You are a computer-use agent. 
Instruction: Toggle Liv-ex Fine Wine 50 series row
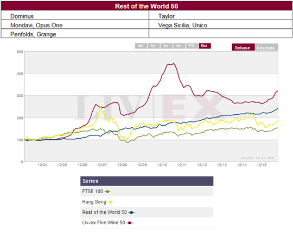tap(147, 223)
